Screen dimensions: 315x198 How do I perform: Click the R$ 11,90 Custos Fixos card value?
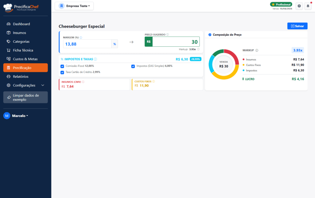(142, 86)
